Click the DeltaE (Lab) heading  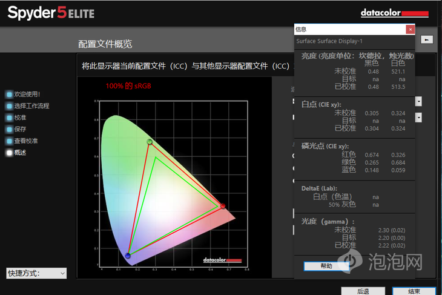[x=319, y=188]
